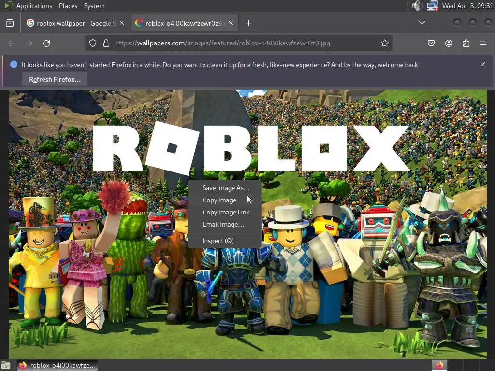Choose Inspect (Q) menu entry
The width and height of the screenshot is (495, 371).
[224, 241]
